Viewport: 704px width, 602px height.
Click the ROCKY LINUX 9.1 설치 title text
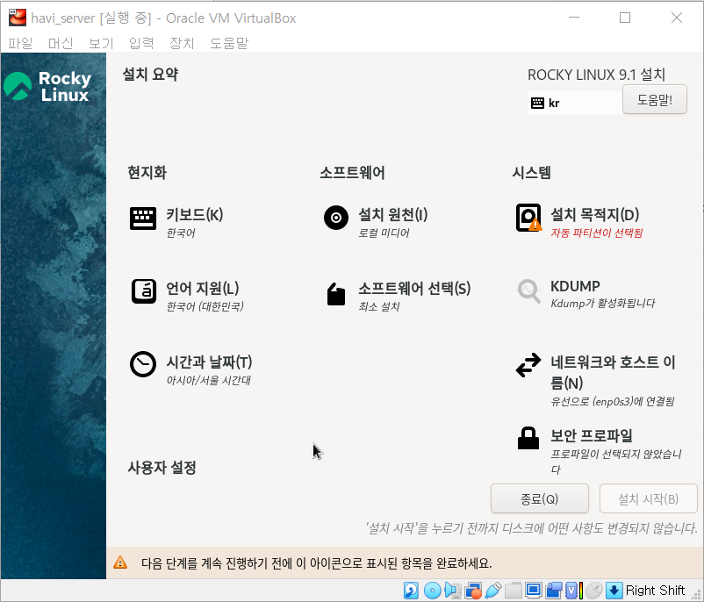coord(596,75)
